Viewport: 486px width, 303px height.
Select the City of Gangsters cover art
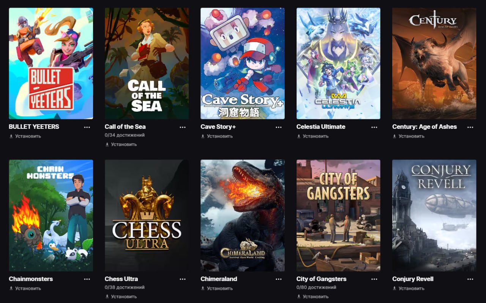[x=338, y=216]
